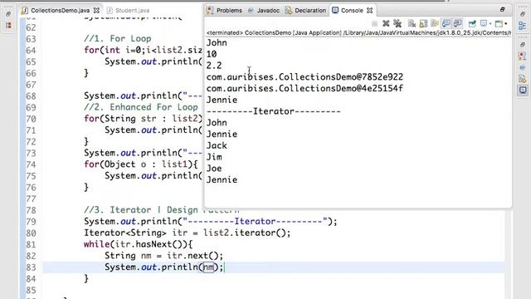Click second Restore icon in the right trim
Image resolution: width=531 pixels, height=299 pixels.
coord(523,44)
